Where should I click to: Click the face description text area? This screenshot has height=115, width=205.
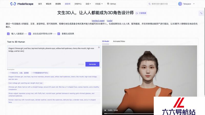click(x=54, y=56)
